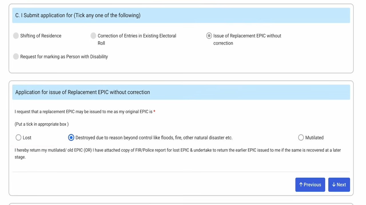
Task: Choose the Mutilated radio button
Action: (301, 138)
